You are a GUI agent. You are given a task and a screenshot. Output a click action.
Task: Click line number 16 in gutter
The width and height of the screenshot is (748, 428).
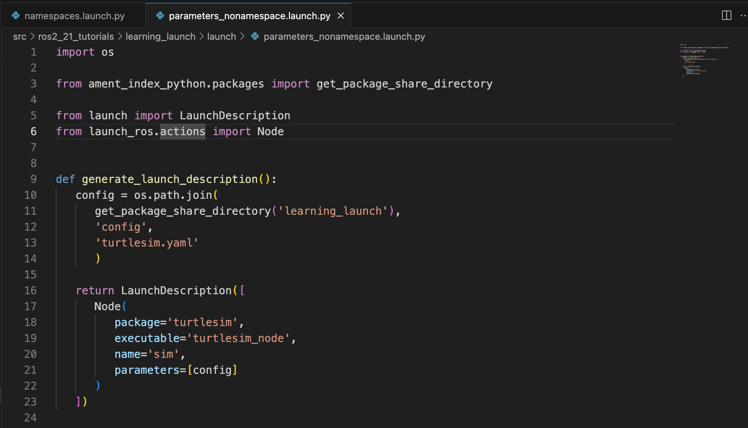(x=30, y=290)
